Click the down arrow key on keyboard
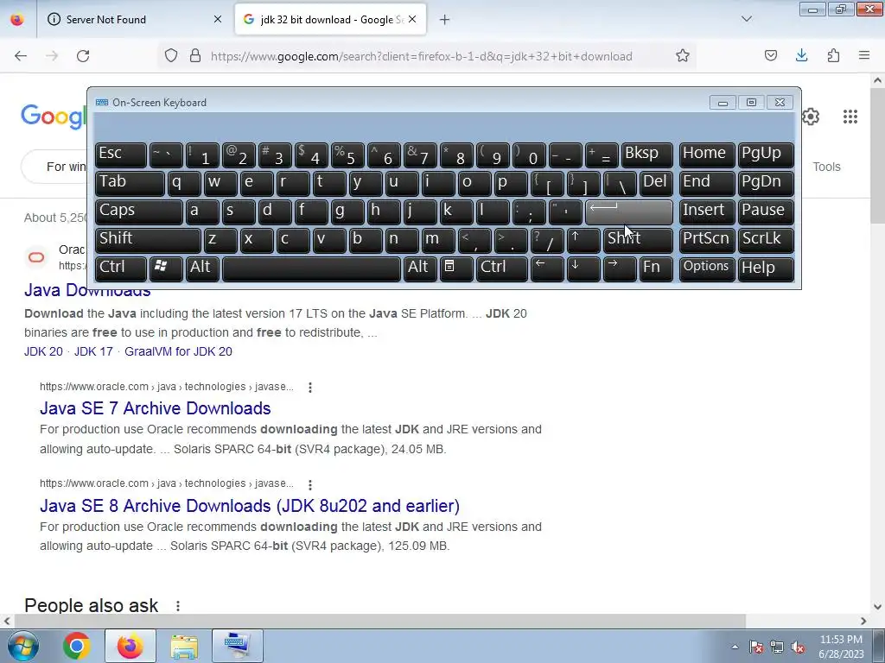The image size is (885, 663). tap(583, 268)
